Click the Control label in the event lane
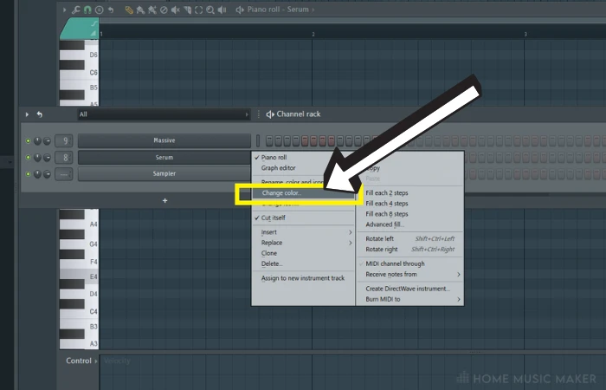This screenshot has height=390, width=606. (79, 361)
